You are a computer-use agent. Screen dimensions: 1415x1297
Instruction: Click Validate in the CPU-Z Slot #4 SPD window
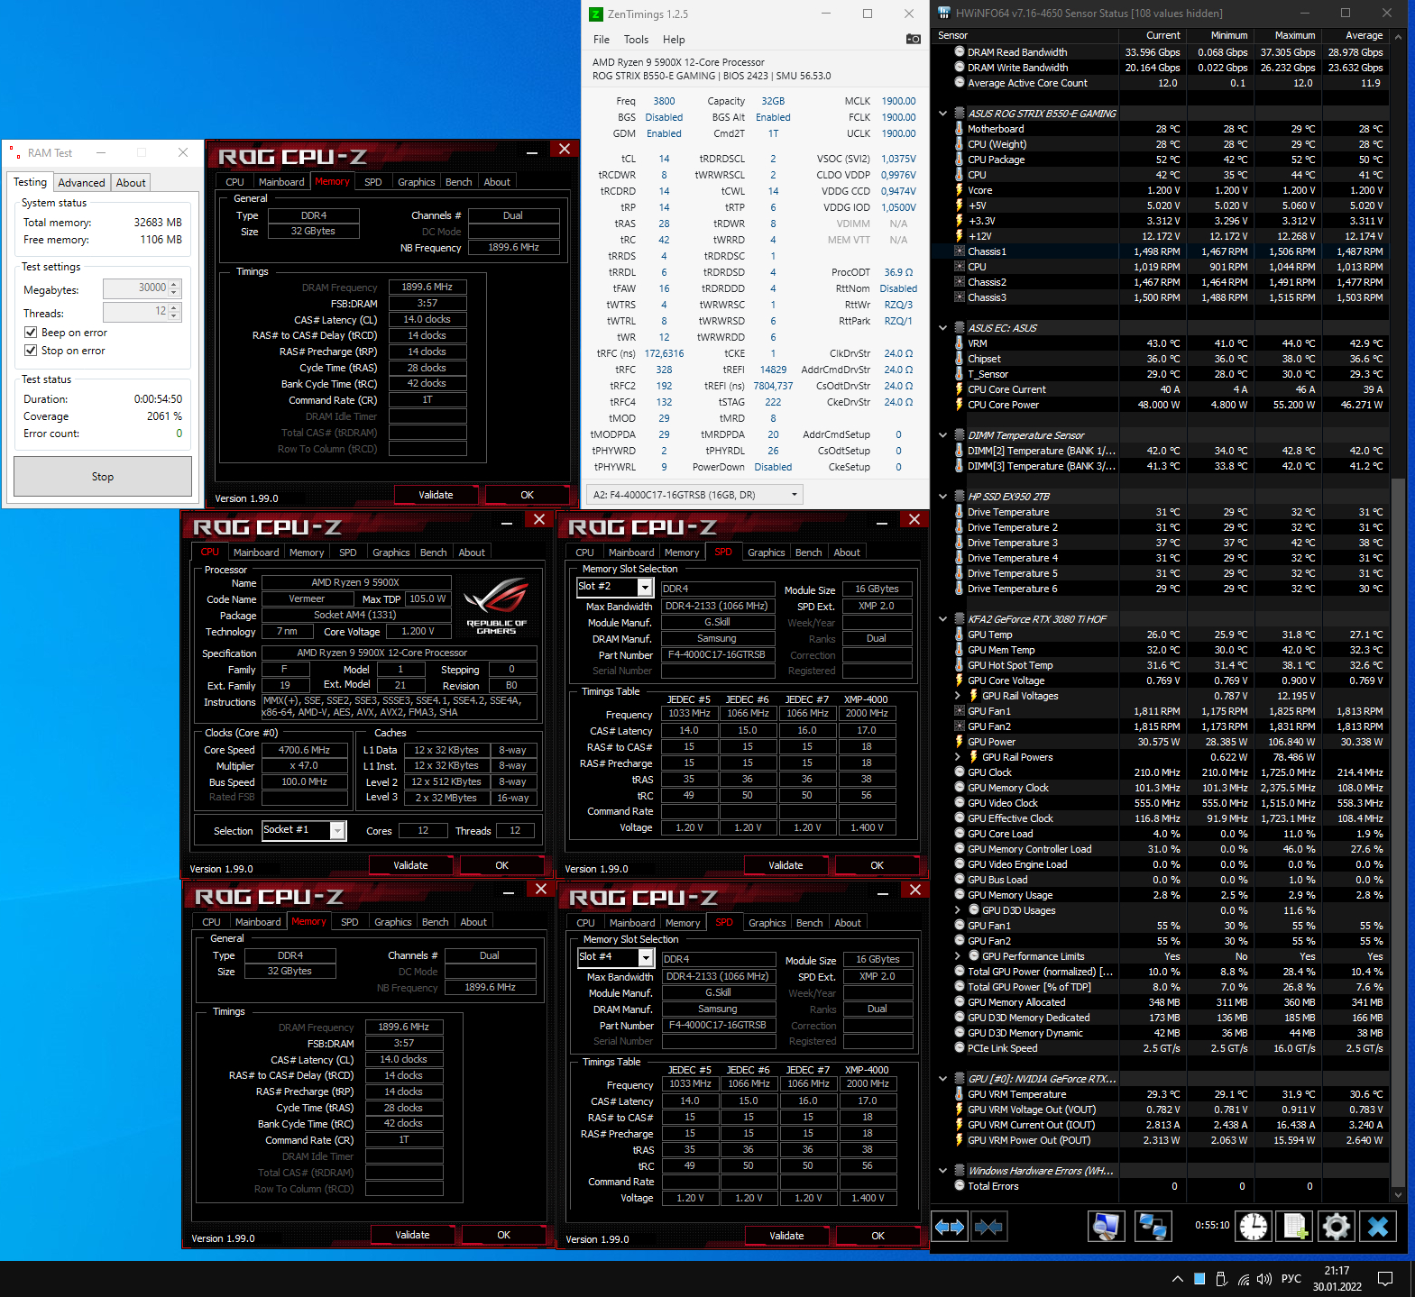(786, 1236)
